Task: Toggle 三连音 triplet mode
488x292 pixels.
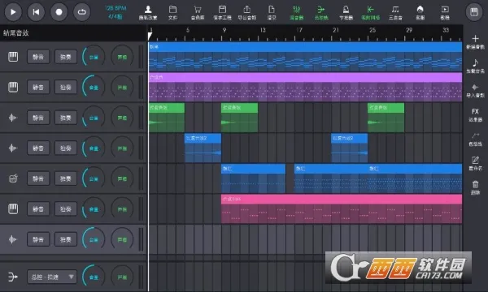Action: coord(395,13)
